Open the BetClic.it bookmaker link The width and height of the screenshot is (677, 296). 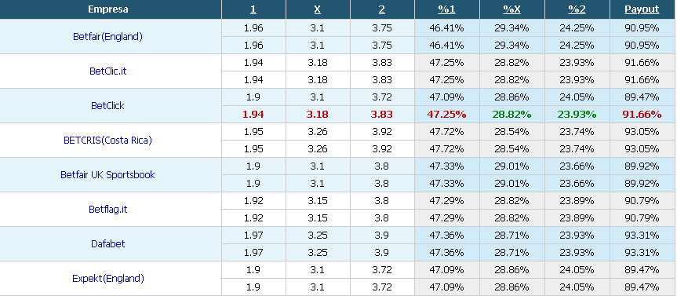pyautogui.click(x=108, y=71)
